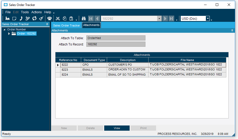Click the CPO document type cell
Image resolution: width=238 pixels, height=139 pixels.
pyautogui.click(x=94, y=65)
